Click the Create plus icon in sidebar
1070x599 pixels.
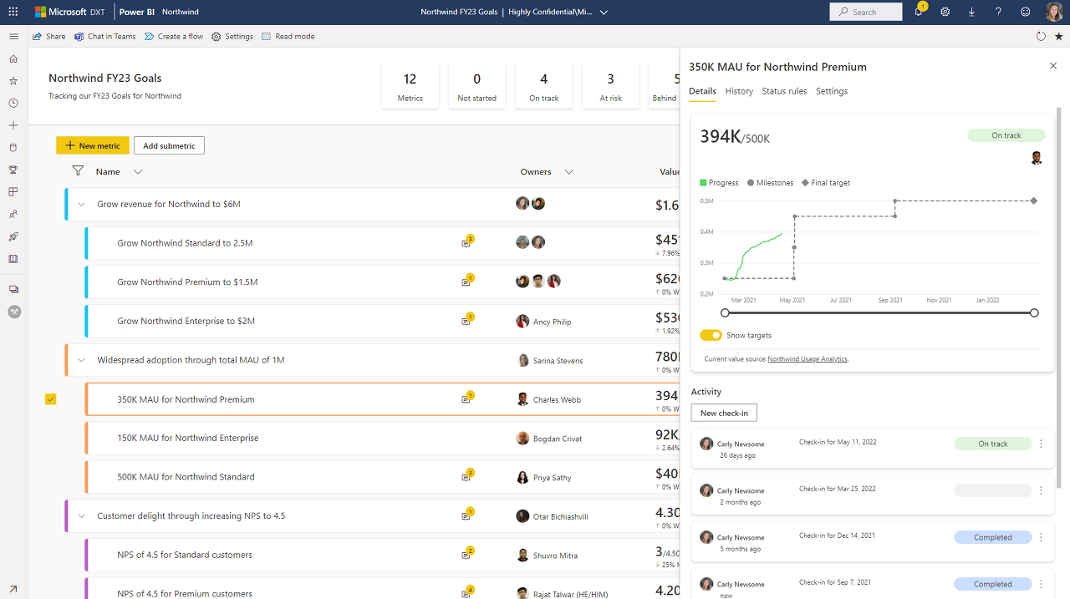tap(13, 125)
